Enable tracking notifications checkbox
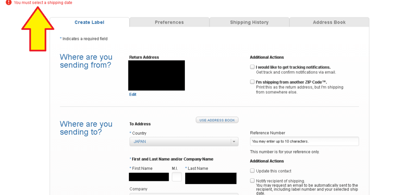 pyautogui.click(x=252, y=67)
